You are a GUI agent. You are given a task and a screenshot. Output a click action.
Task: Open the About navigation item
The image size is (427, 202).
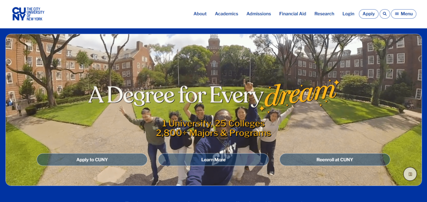[200, 14]
